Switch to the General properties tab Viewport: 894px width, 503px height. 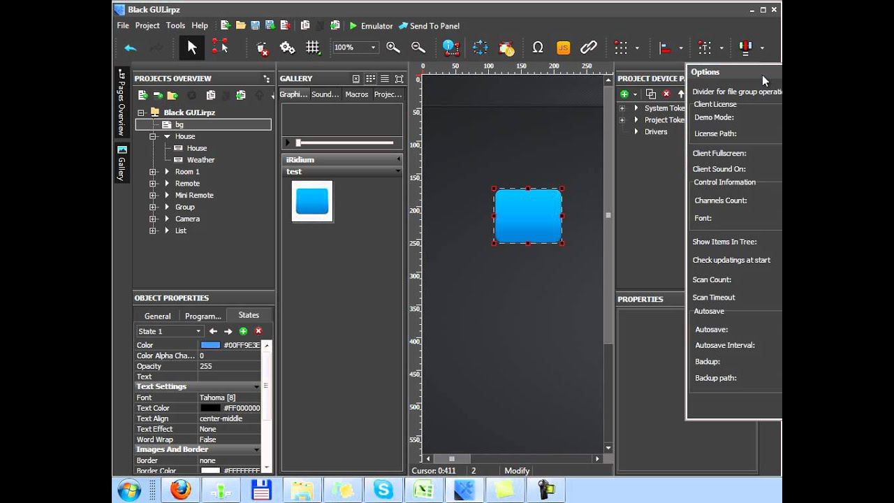157,316
